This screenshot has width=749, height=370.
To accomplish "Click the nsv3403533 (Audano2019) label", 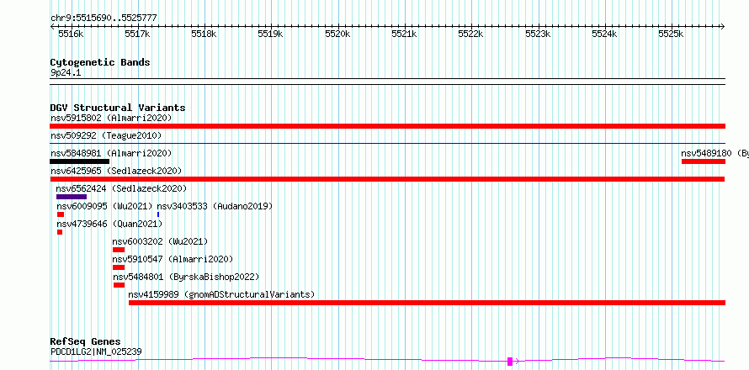I will coord(215,206).
